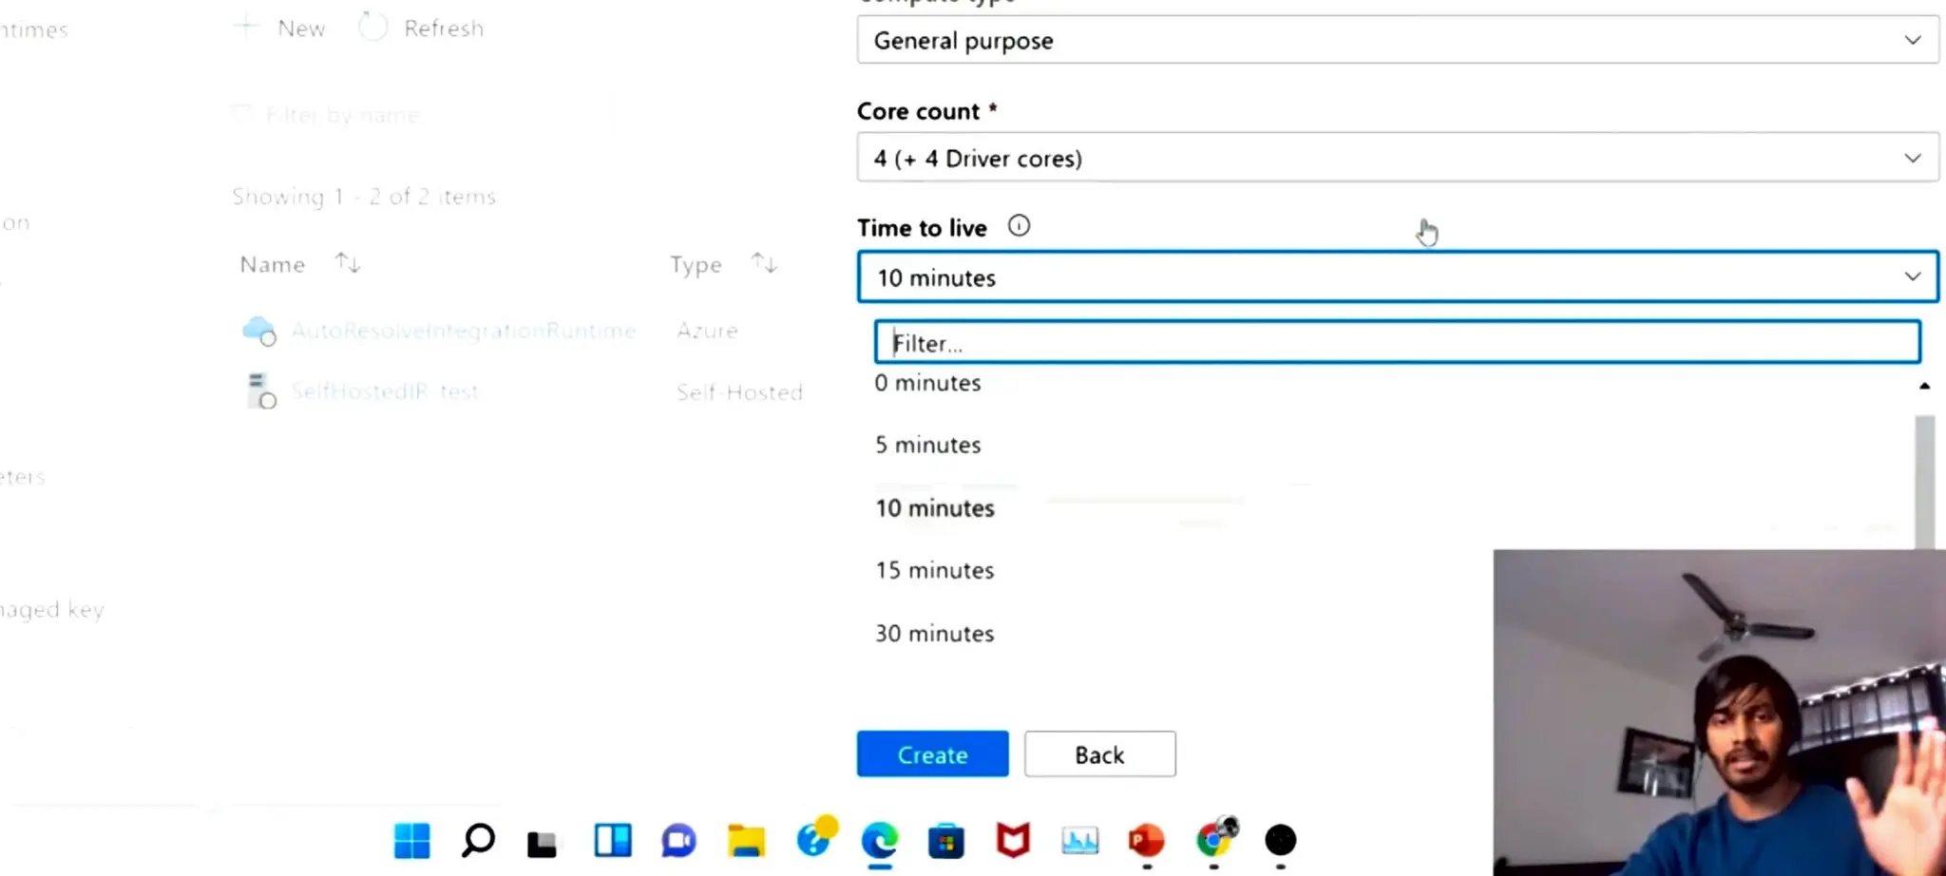Switch to Microsoft Edge in taskbar
The image size is (1946, 876).
point(880,841)
